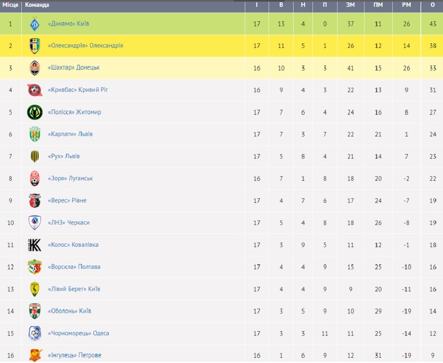Viewport: 443px width, 363px height.
Task: Open the «Інгулець» Петрове team link
Action: [x=75, y=355]
